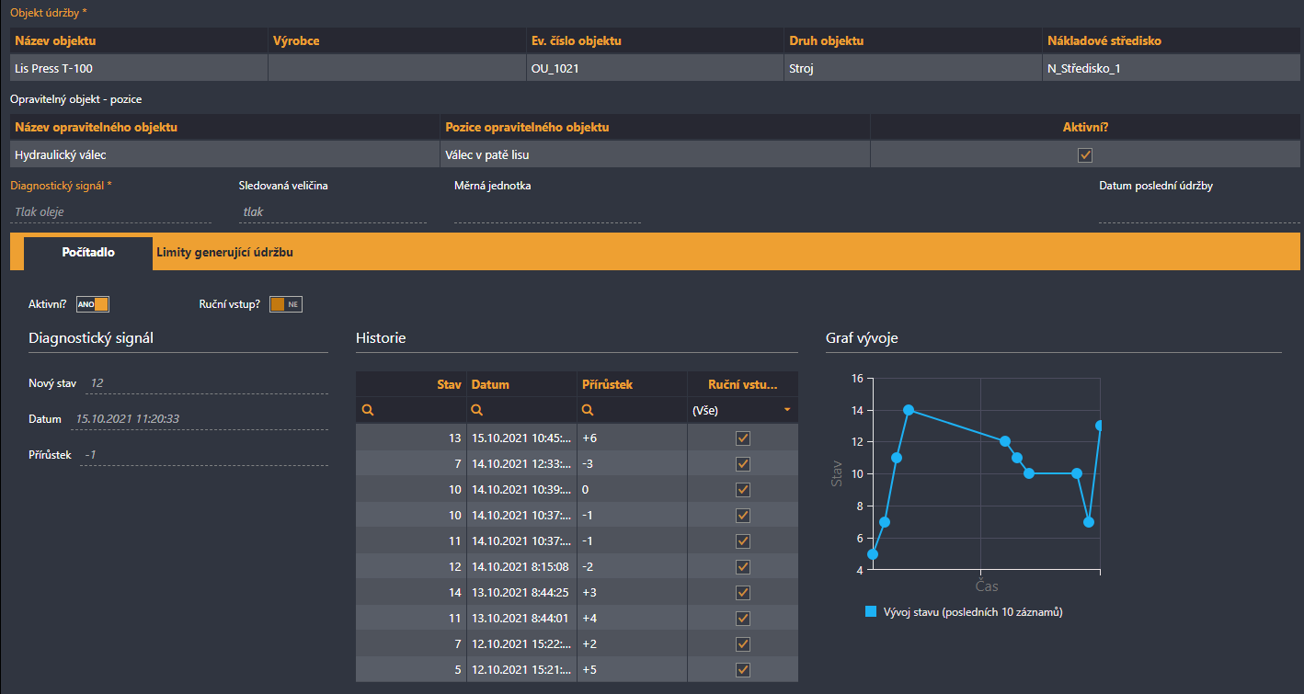Toggle the Aktivní? ANO switch
Viewport: 1304px width, 694px height.
pyautogui.click(x=93, y=304)
